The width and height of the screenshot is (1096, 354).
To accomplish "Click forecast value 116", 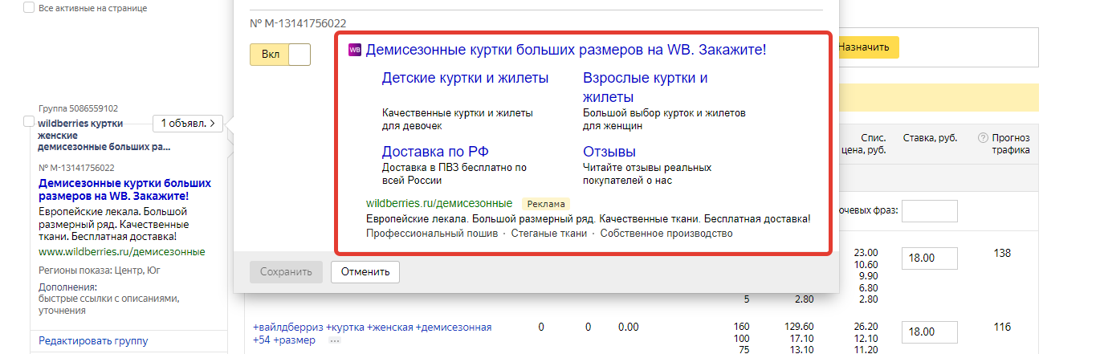I will point(1002,327).
